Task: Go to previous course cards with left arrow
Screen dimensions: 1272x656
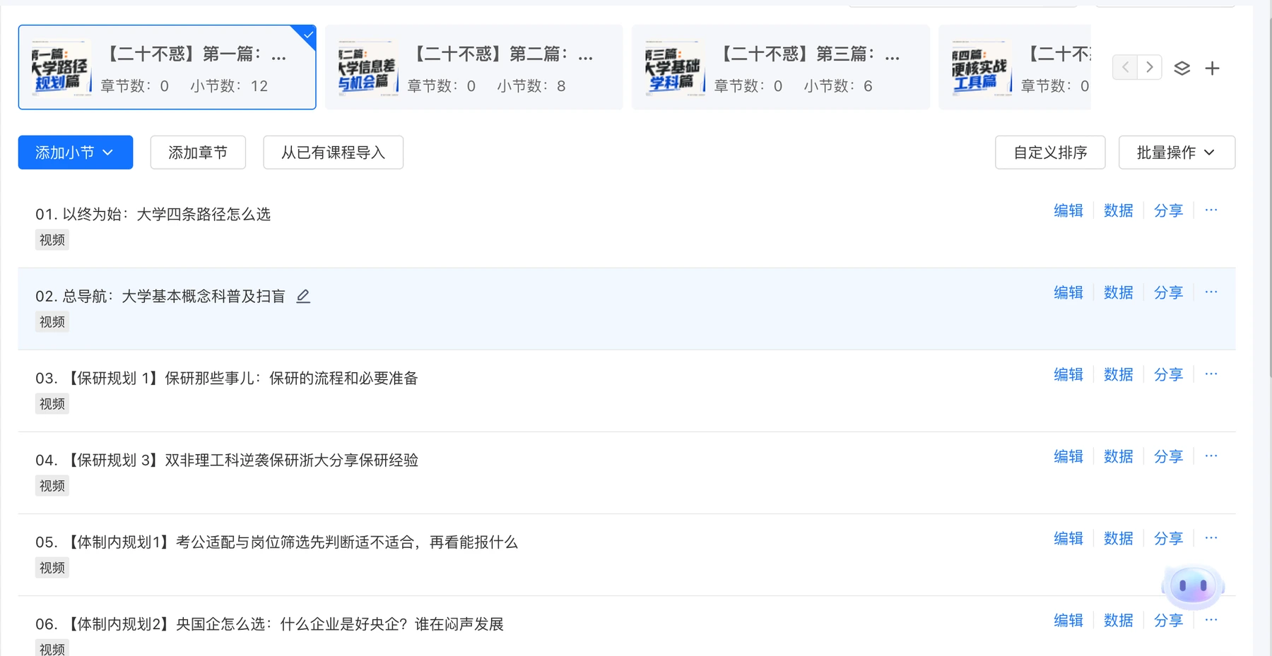Action: point(1125,68)
